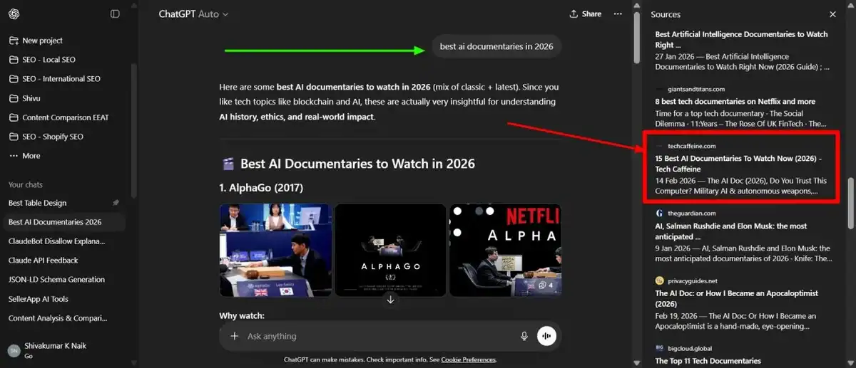Click privacyguides.net favicon in Sources
The image size is (856, 368).
[660, 280]
